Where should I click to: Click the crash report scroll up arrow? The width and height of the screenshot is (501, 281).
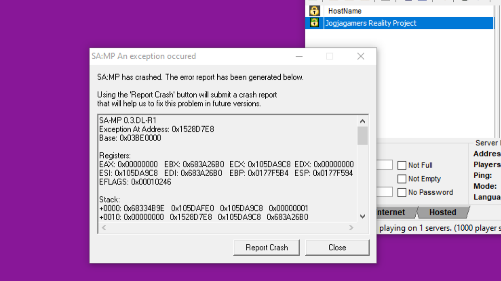[x=362, y=121]
